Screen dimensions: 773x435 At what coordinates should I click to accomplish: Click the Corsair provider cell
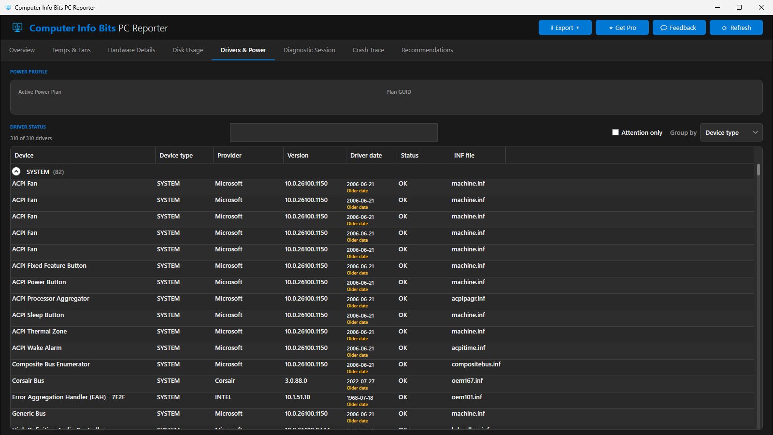[225, 381]
